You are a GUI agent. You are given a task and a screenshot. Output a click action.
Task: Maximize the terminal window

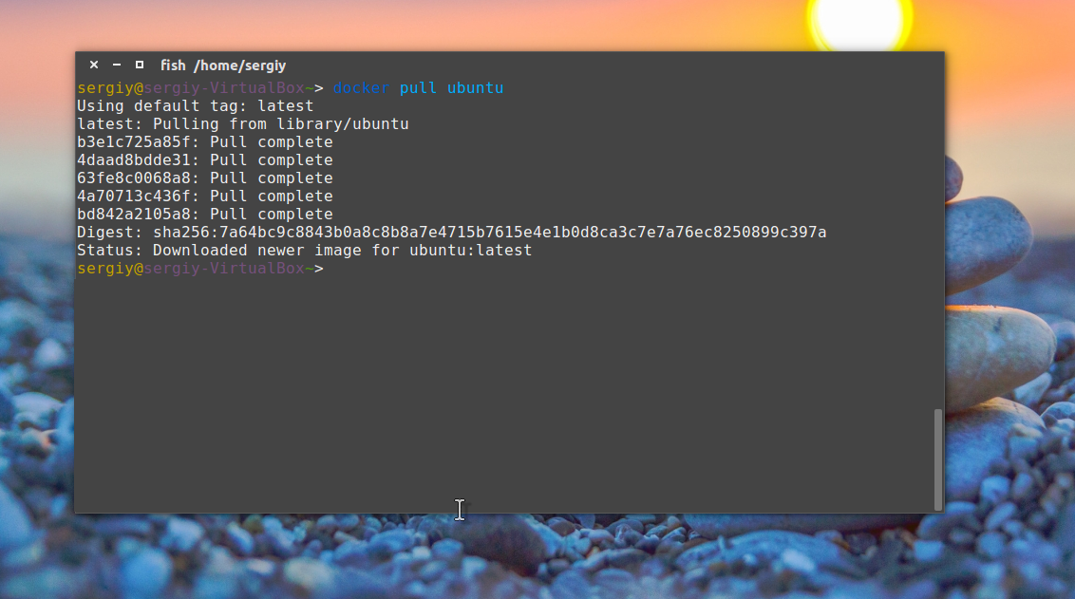(x=140, y=65)
